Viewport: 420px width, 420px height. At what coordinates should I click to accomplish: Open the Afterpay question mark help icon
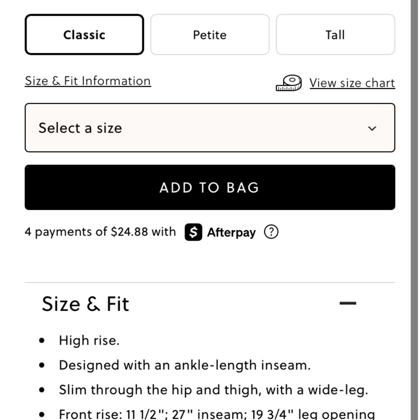tap(271, 232)
